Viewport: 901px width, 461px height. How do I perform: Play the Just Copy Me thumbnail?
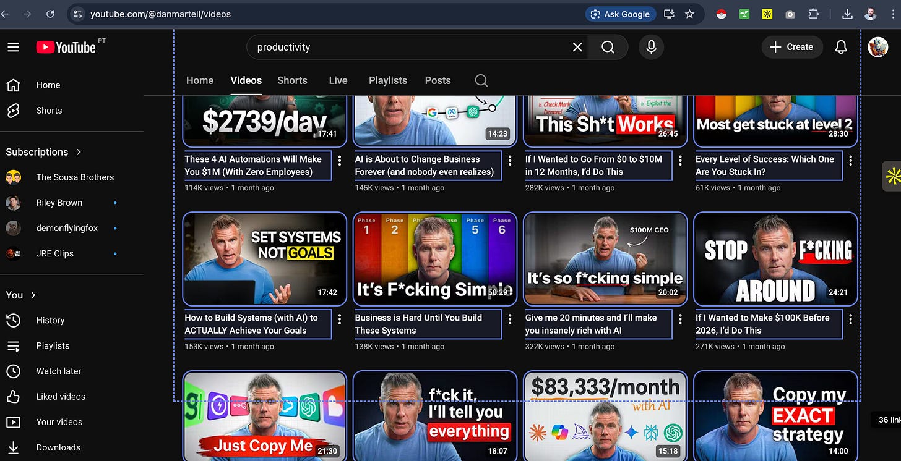point(265,416)
